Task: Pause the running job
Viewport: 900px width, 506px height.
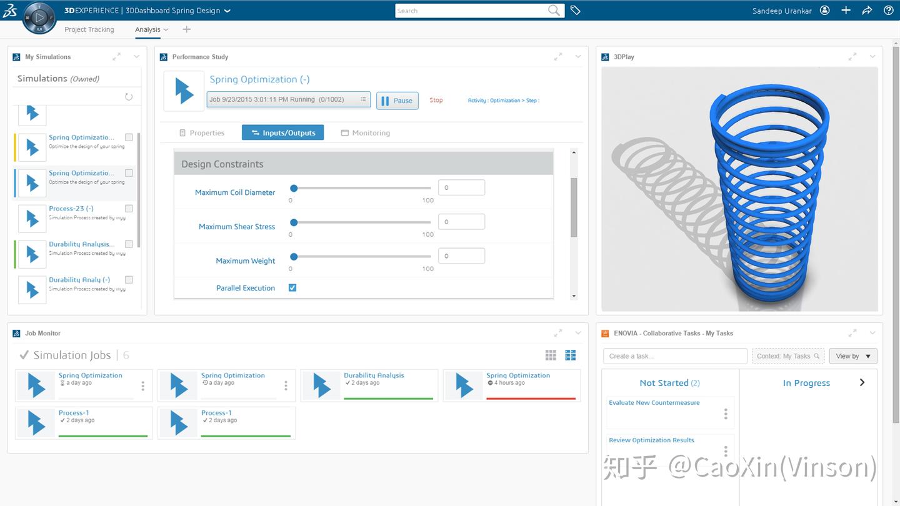Action: pos(397,101)
